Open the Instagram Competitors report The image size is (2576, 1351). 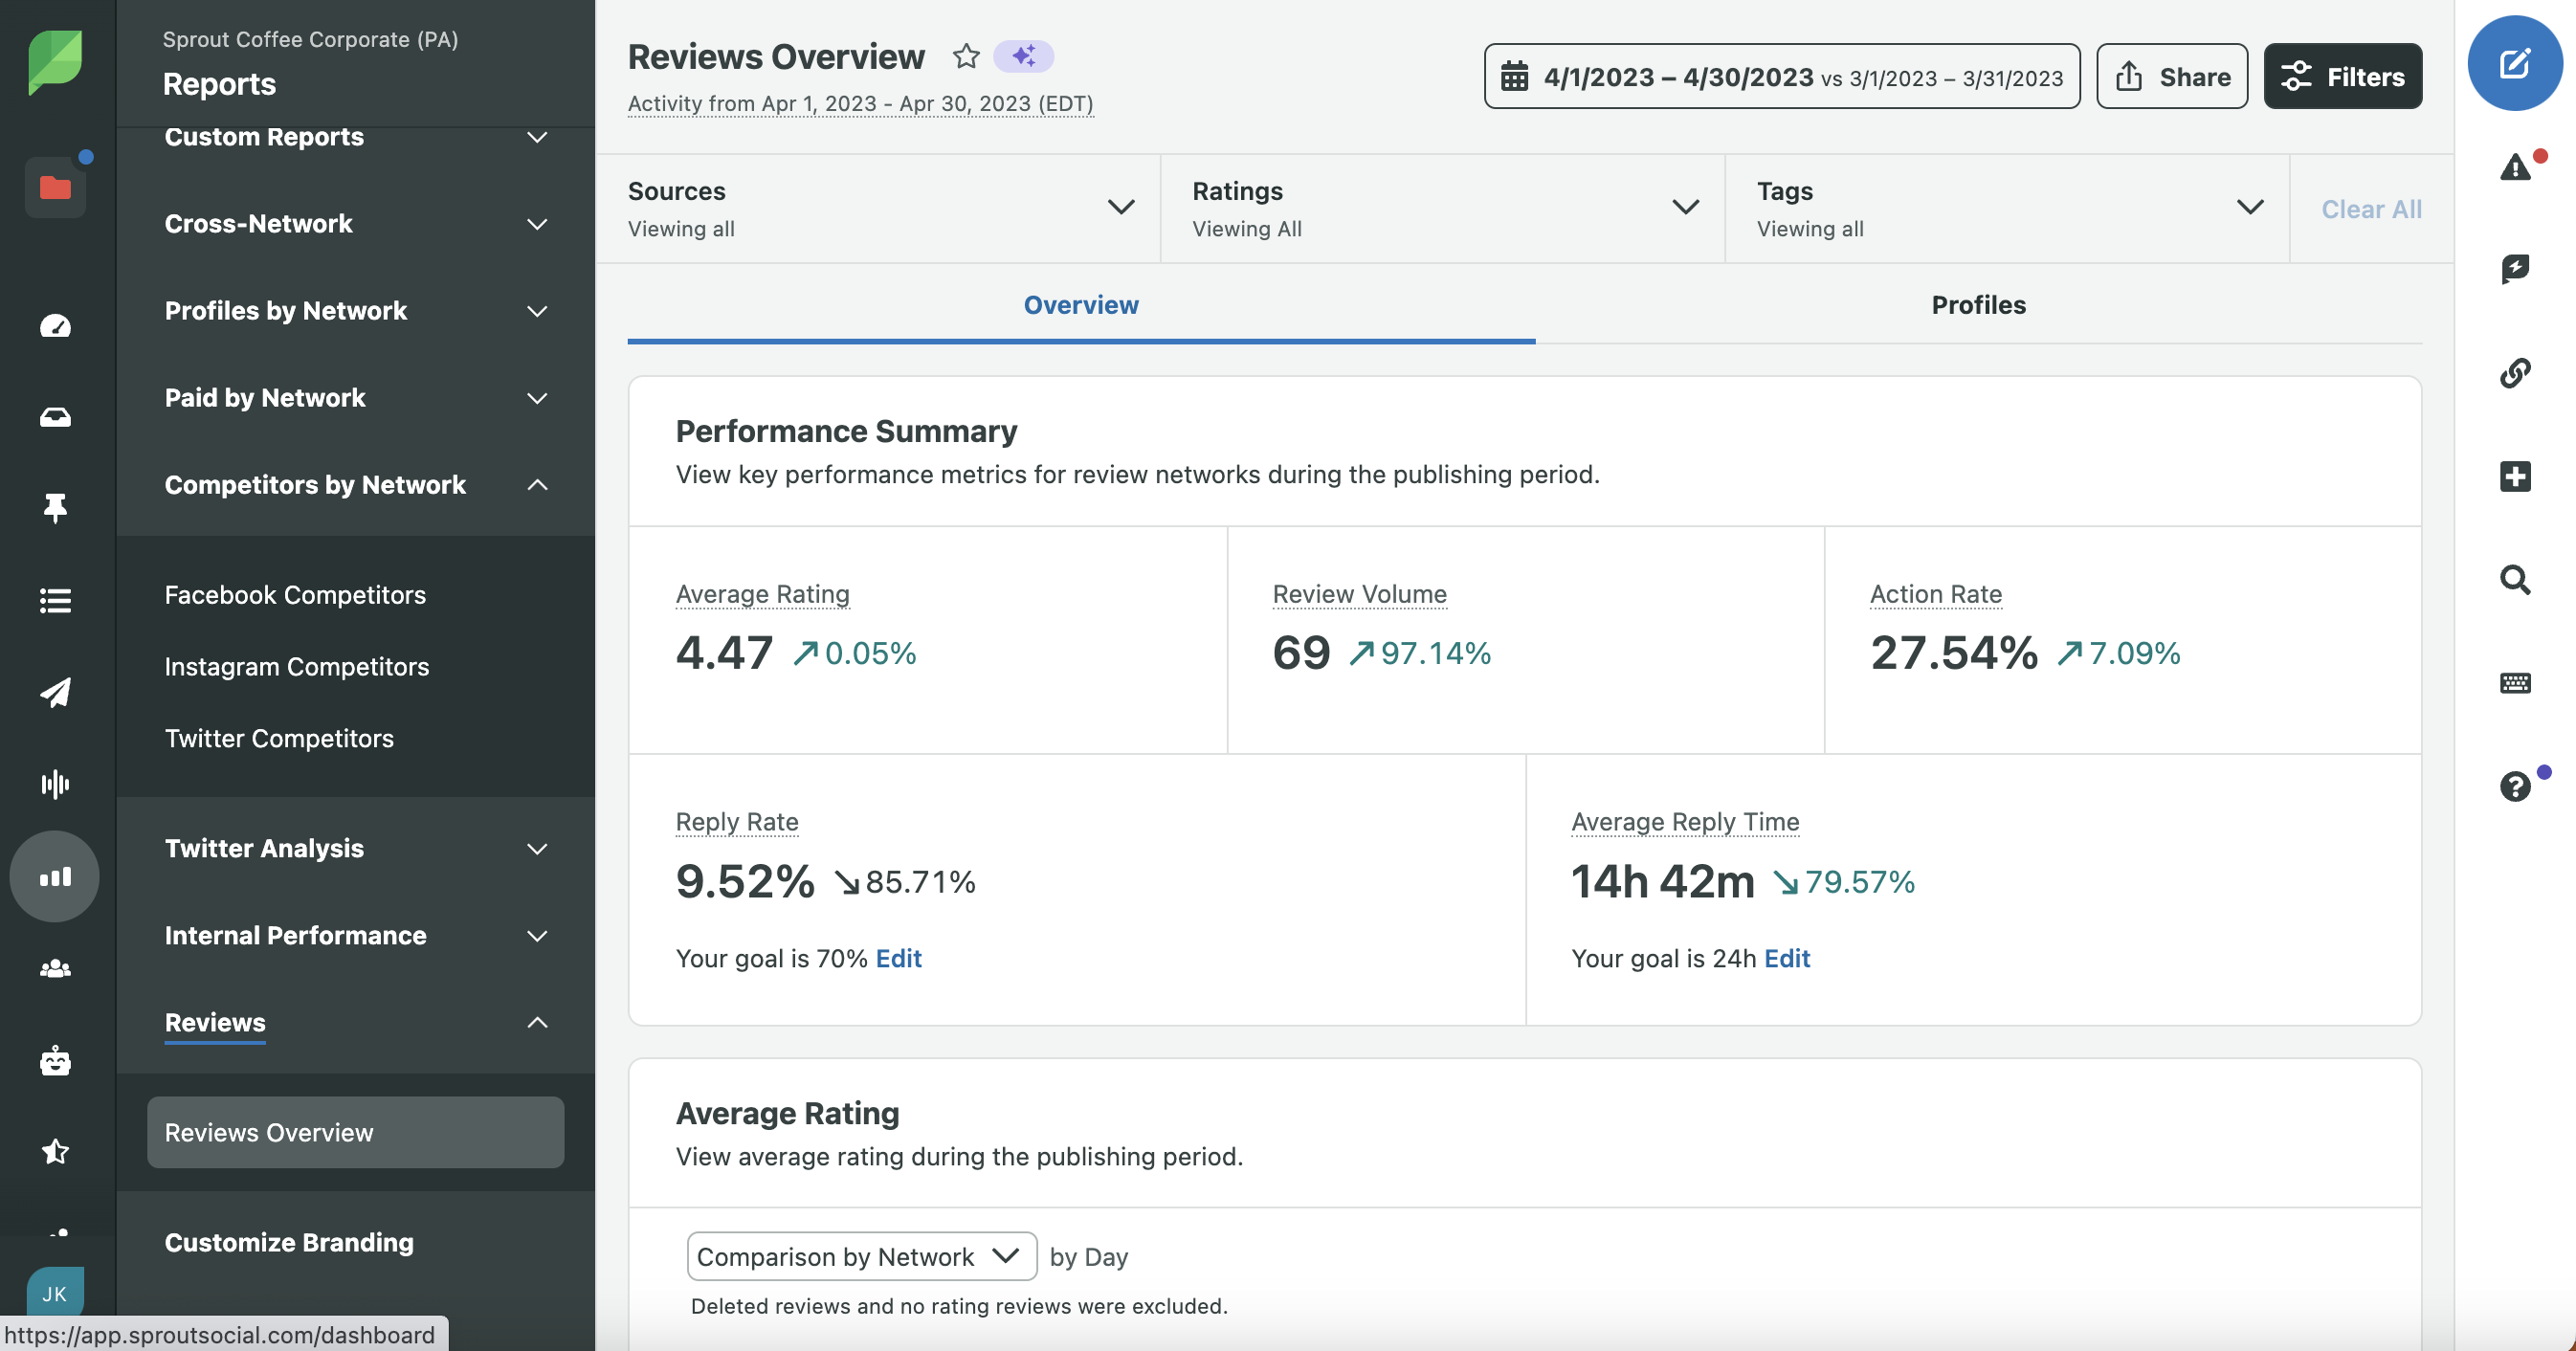click(296, 666)
